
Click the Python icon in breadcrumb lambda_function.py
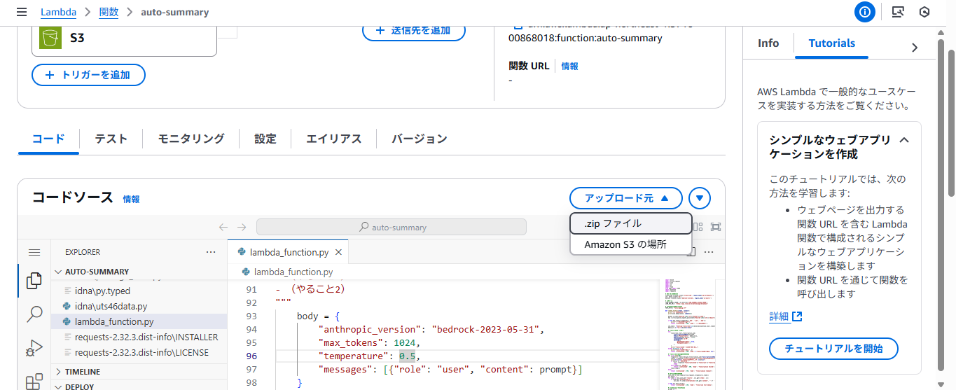click(x=246, y=272)
